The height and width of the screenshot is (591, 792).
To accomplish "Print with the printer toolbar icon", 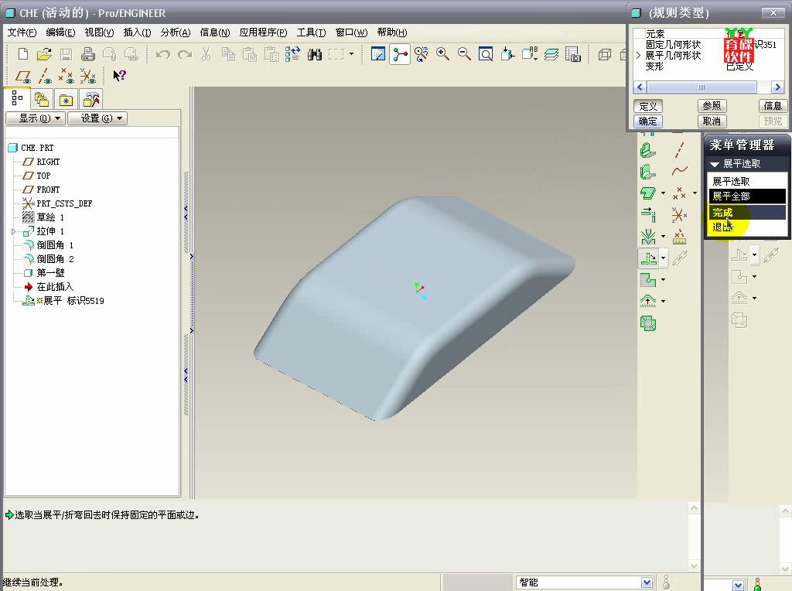I will click(x=88, y=54).
